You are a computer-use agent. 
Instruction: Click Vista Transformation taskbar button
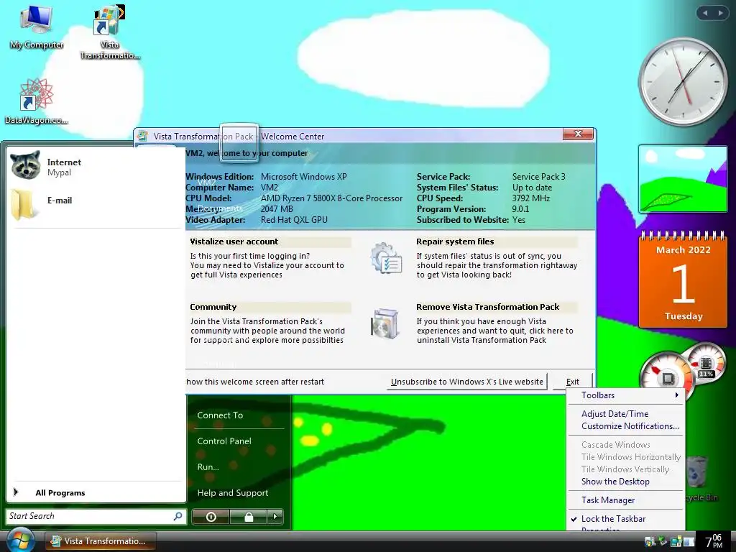100,541
